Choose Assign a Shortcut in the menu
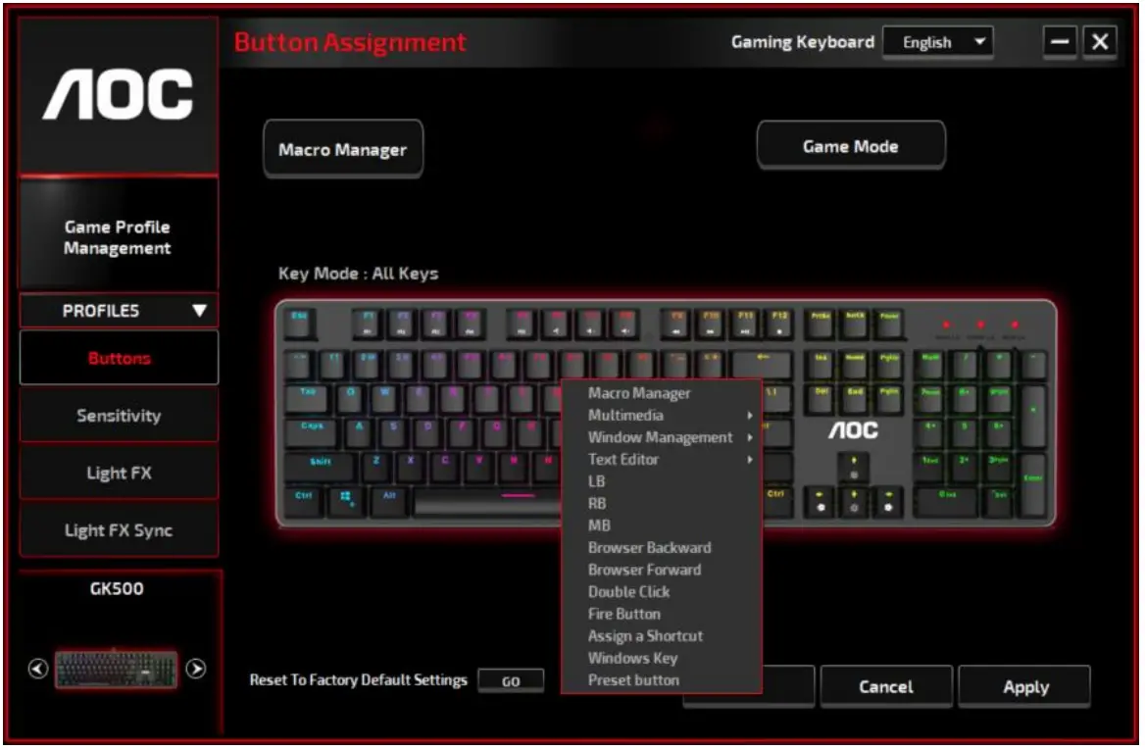Image resolution: width=1145 pixels, height=750 pixels. click(x=645, y=635)
